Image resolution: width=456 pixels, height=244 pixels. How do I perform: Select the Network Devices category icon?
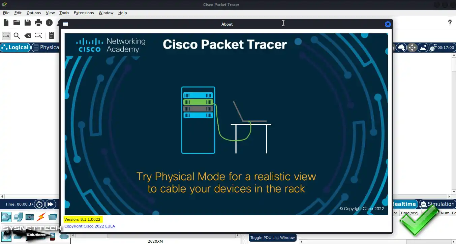tap(6, 217)
